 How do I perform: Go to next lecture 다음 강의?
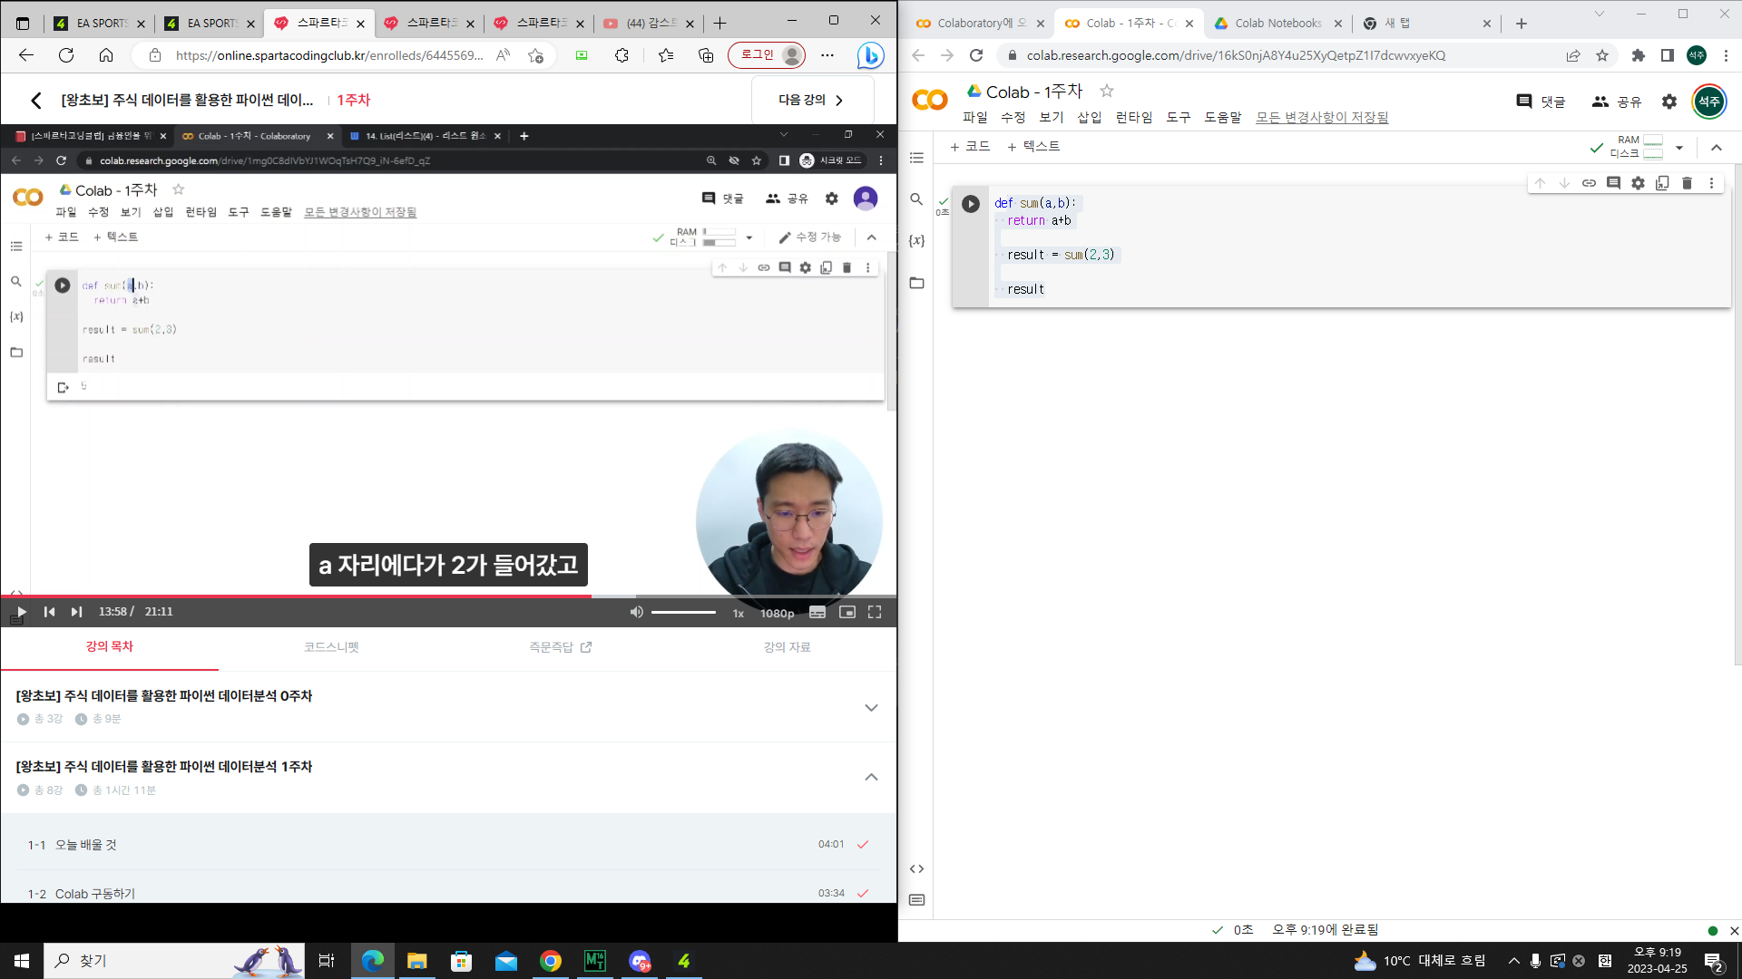coord(812,100)
